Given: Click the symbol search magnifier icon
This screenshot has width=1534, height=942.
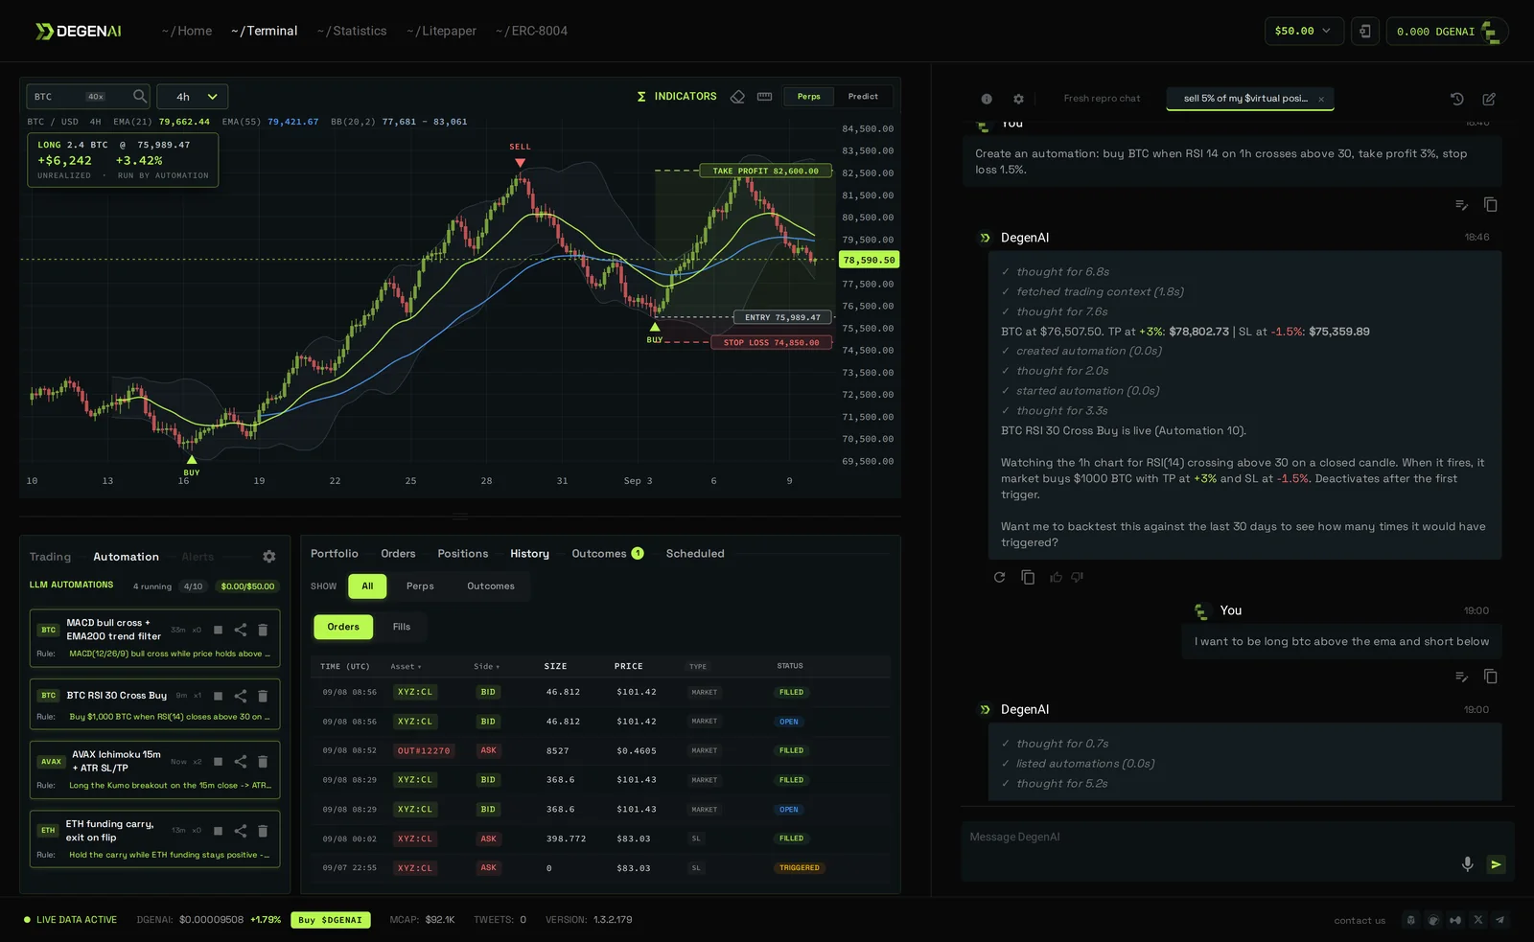Looking at the screenshot, I should click(140, 96).
